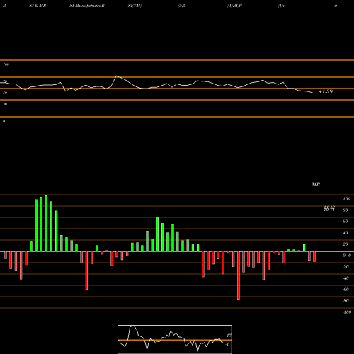Click the -40 label on MR axis
This screenshot has width=354, height=354.
(x=346, y=278)
